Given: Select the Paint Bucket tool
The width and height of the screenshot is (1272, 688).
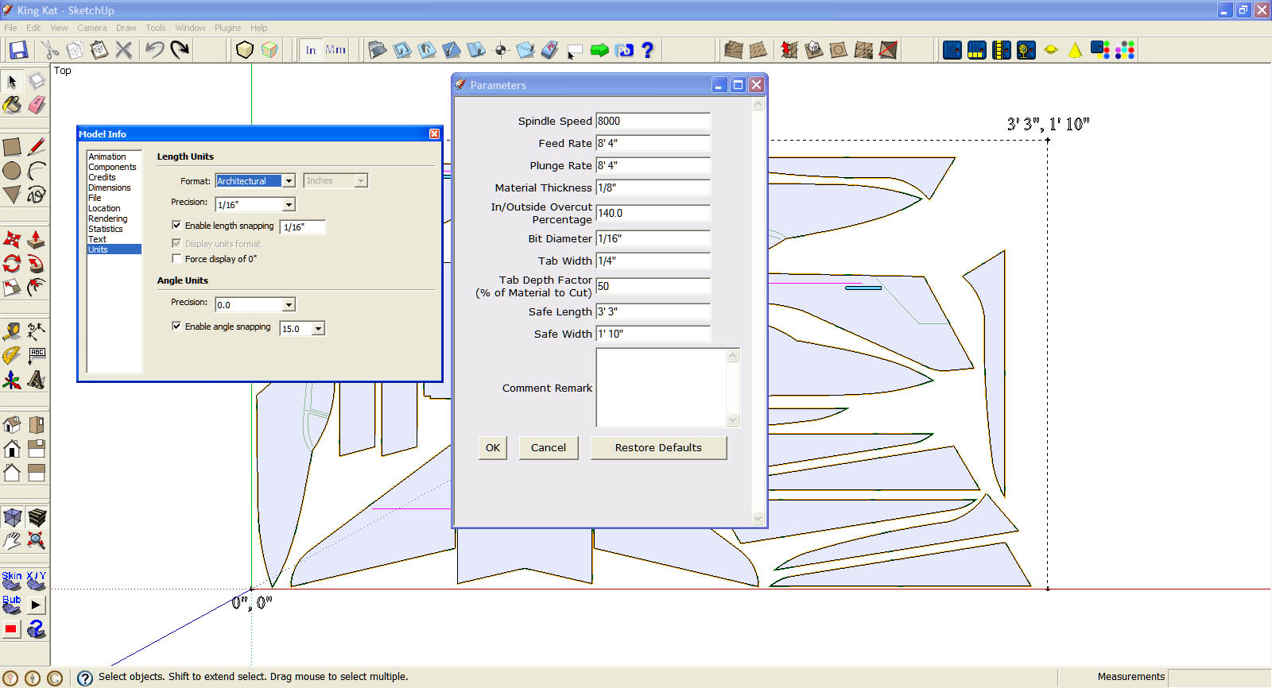Looking at the screenshot, I should pos(12,105).
